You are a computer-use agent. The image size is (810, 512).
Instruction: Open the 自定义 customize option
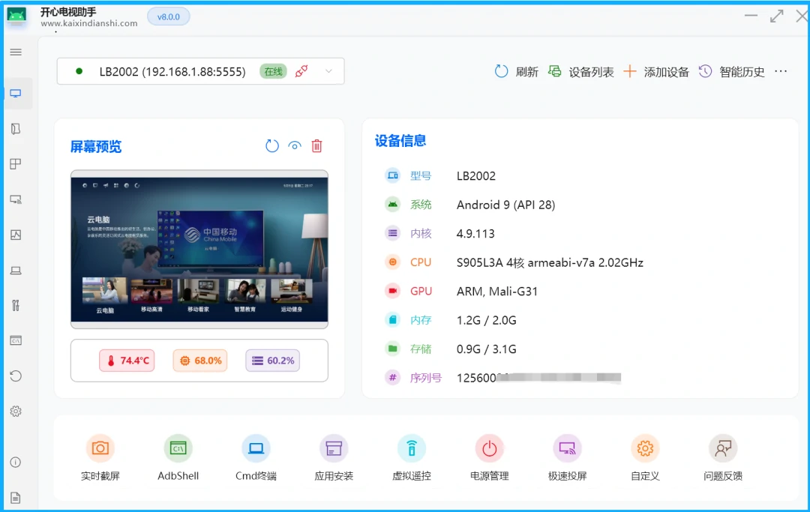(645, 458)
